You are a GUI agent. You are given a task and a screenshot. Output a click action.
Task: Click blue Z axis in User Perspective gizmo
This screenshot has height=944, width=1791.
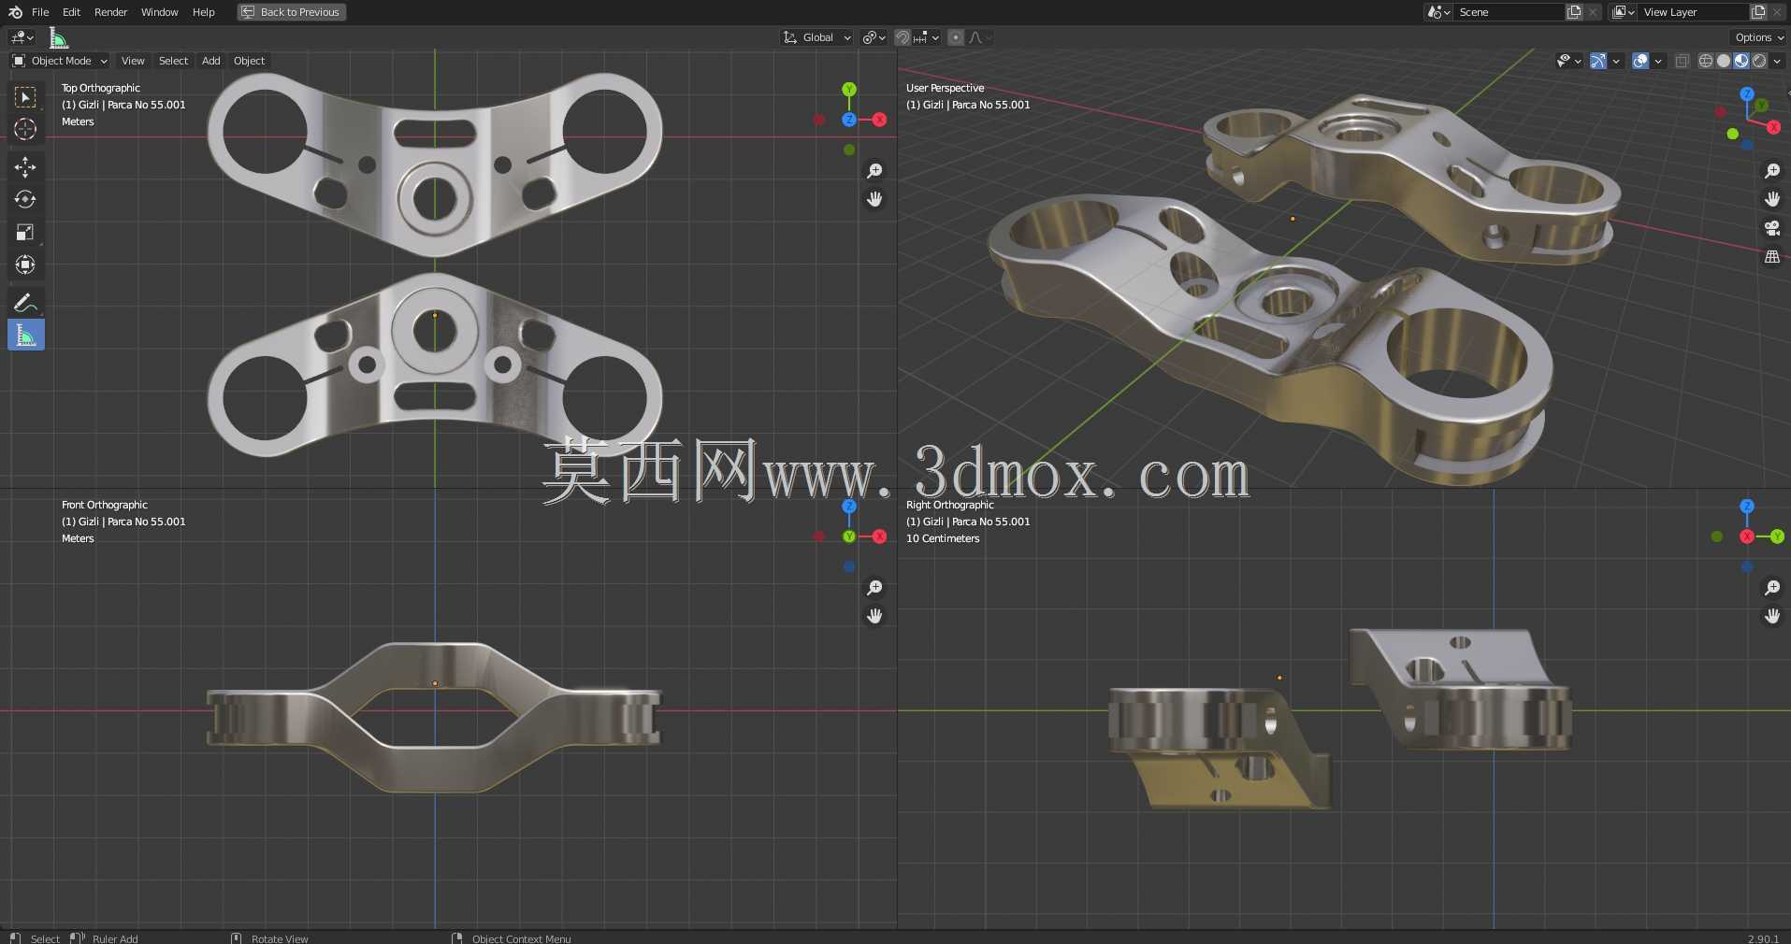tap(1746, 94)
